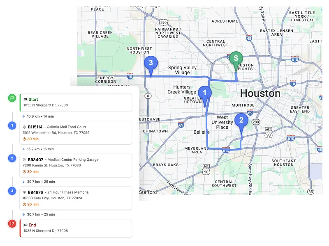
Task: Select map pin number 3 on I-10
Action: [x=151, y=63]
